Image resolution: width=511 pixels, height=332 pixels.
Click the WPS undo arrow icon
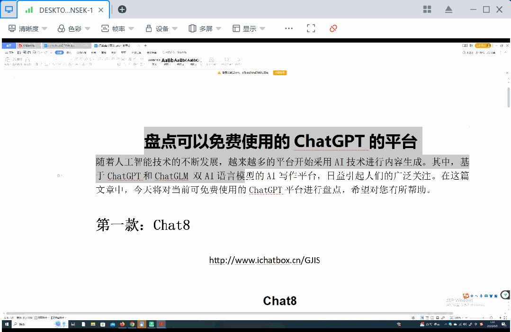39,52
